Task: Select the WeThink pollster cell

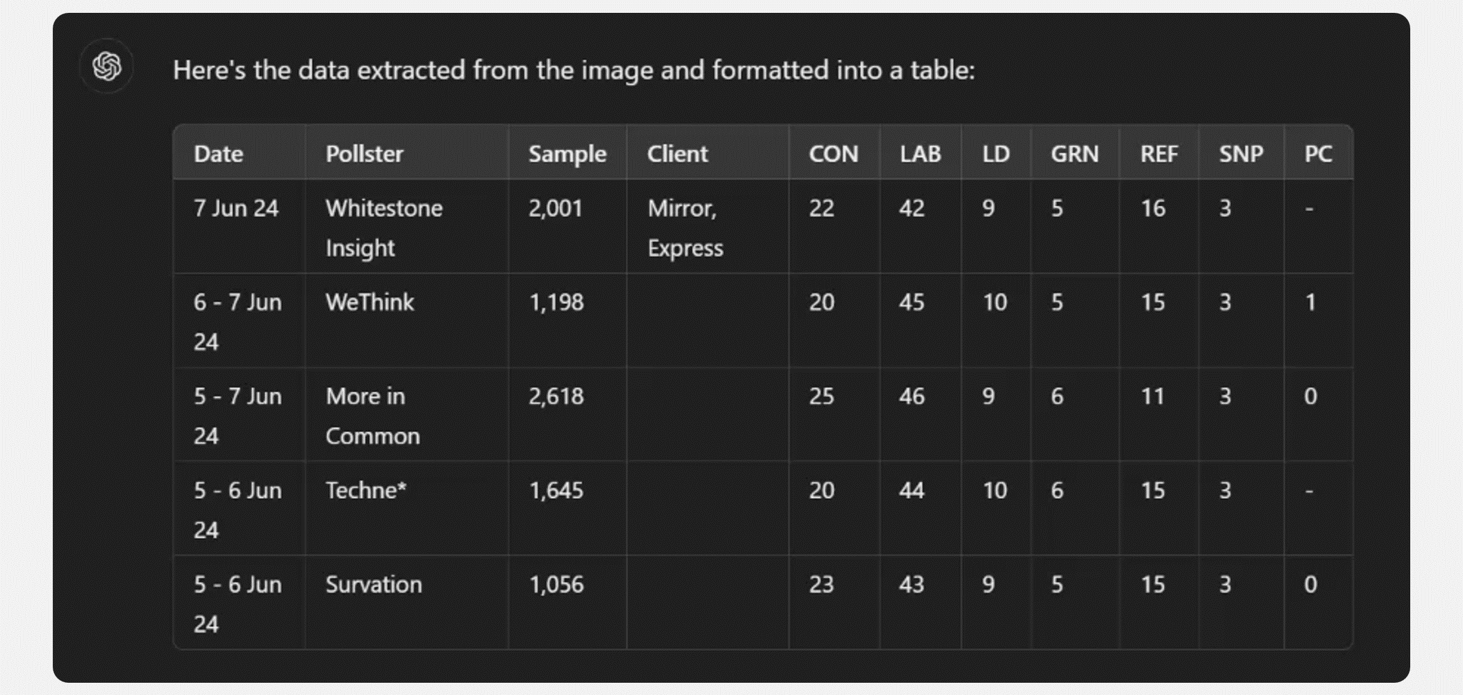Action: click(x=370, y=302)
